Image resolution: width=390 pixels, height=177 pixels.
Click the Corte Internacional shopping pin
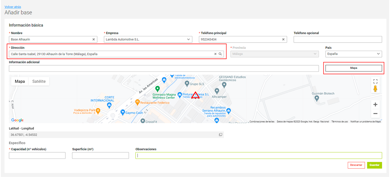[x=110, y=105]
